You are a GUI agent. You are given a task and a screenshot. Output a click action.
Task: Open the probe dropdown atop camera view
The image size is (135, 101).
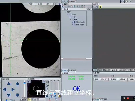point(50,4)
